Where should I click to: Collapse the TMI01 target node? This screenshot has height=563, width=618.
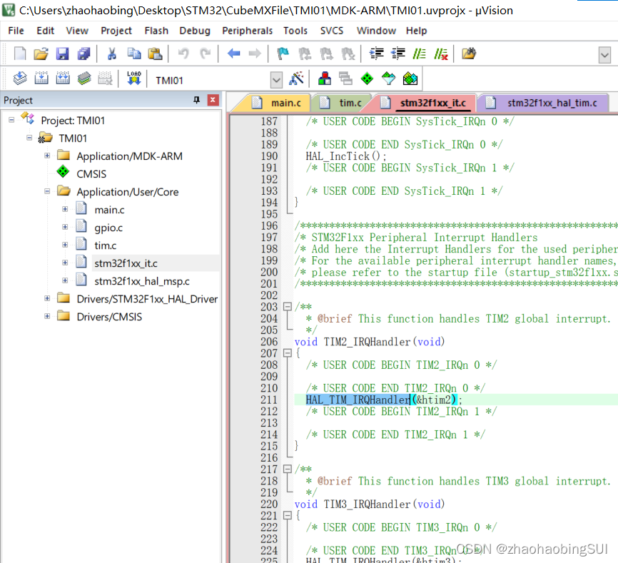click(29, 138)
